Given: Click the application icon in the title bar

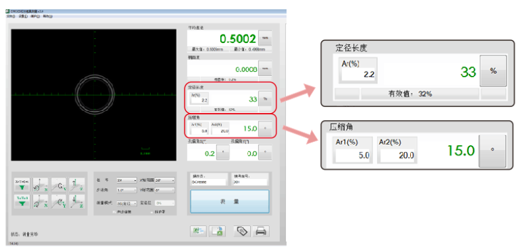Looking at the screenshot, I should tap(7, 11).
